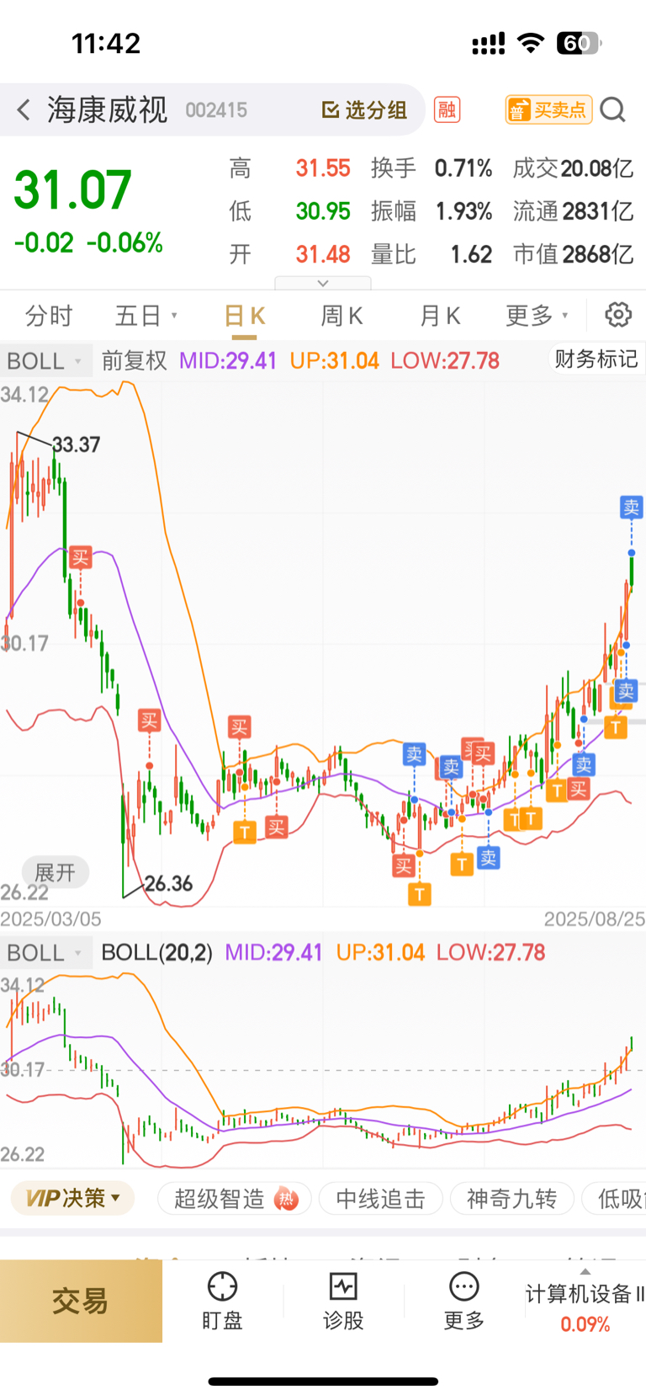Tap the 交易 trade button
The height and width of the screenshot is (1400, 646).
coord(81,1301)
